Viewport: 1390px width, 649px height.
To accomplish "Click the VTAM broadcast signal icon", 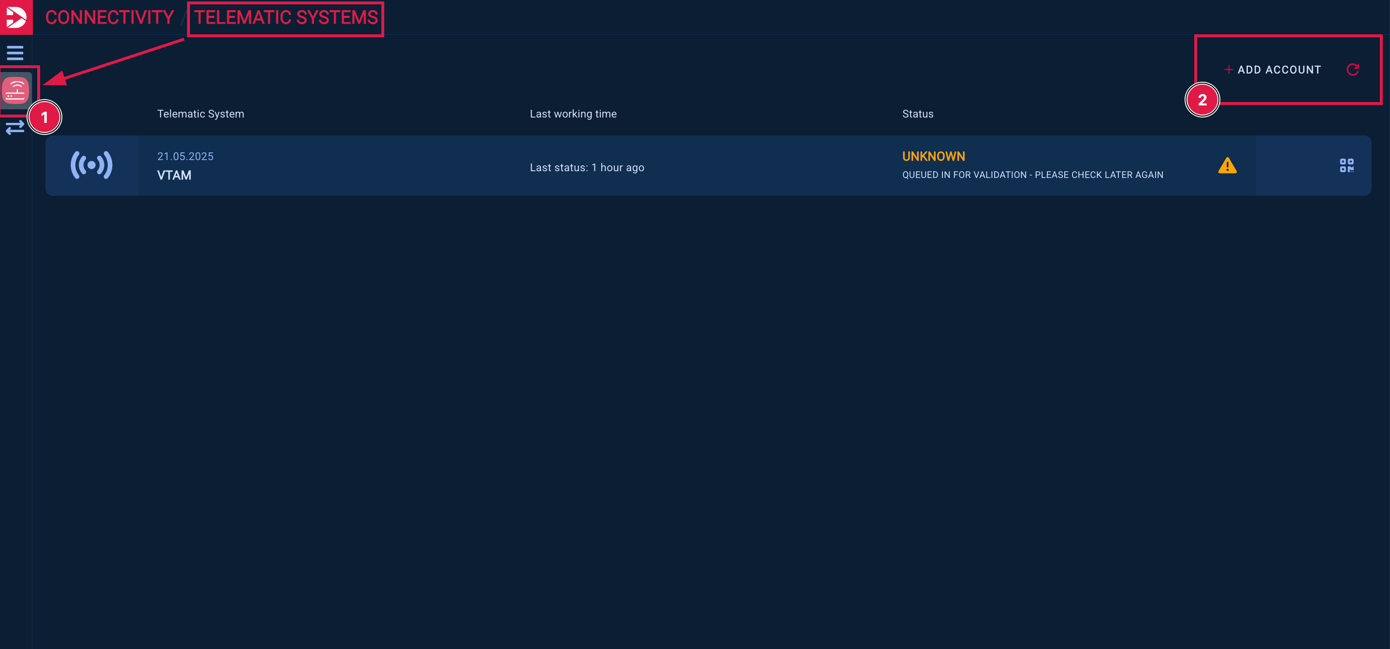I will point(92,165).
